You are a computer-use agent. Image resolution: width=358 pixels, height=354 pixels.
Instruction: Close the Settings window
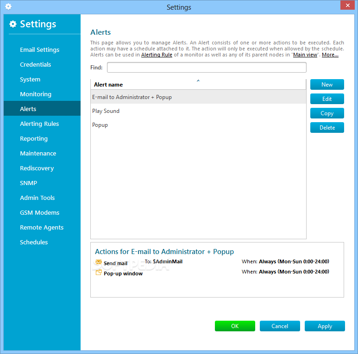point(347,5)
